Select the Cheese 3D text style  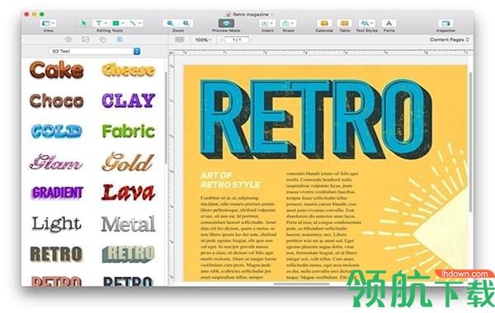[x=128, y=70]
